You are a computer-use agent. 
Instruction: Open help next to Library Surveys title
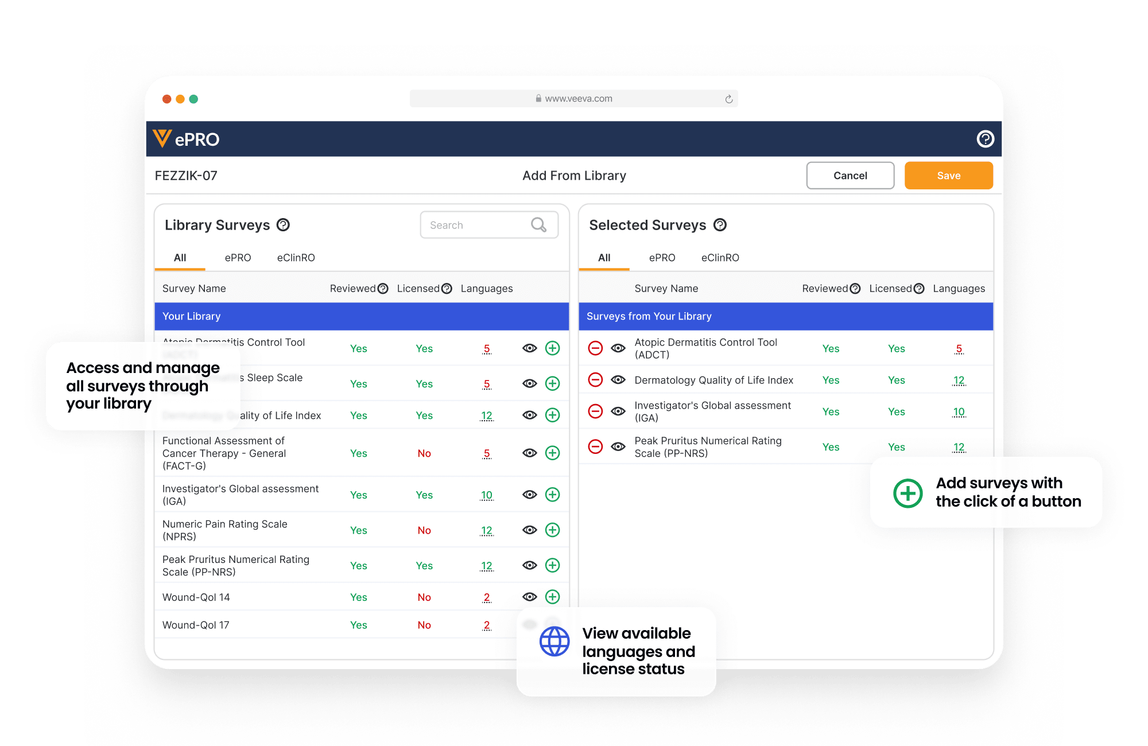283,225
